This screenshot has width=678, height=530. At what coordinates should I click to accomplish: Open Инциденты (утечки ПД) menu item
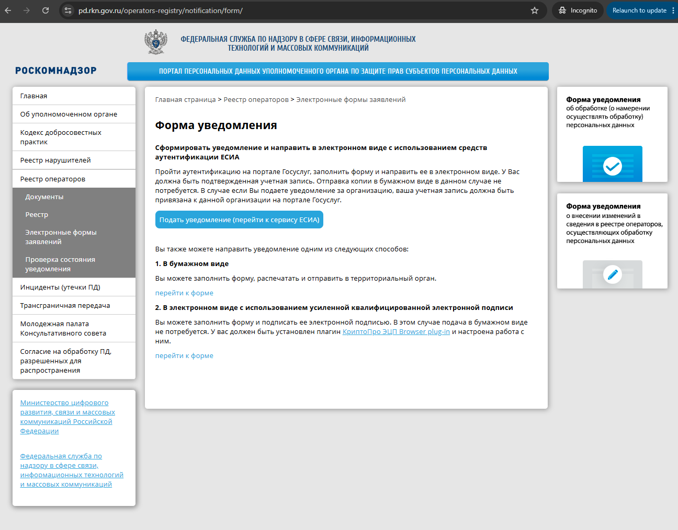point(74,287)
